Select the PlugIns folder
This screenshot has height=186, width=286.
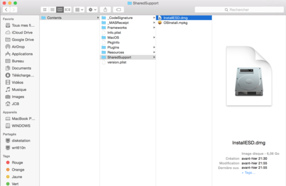(128, 47)
